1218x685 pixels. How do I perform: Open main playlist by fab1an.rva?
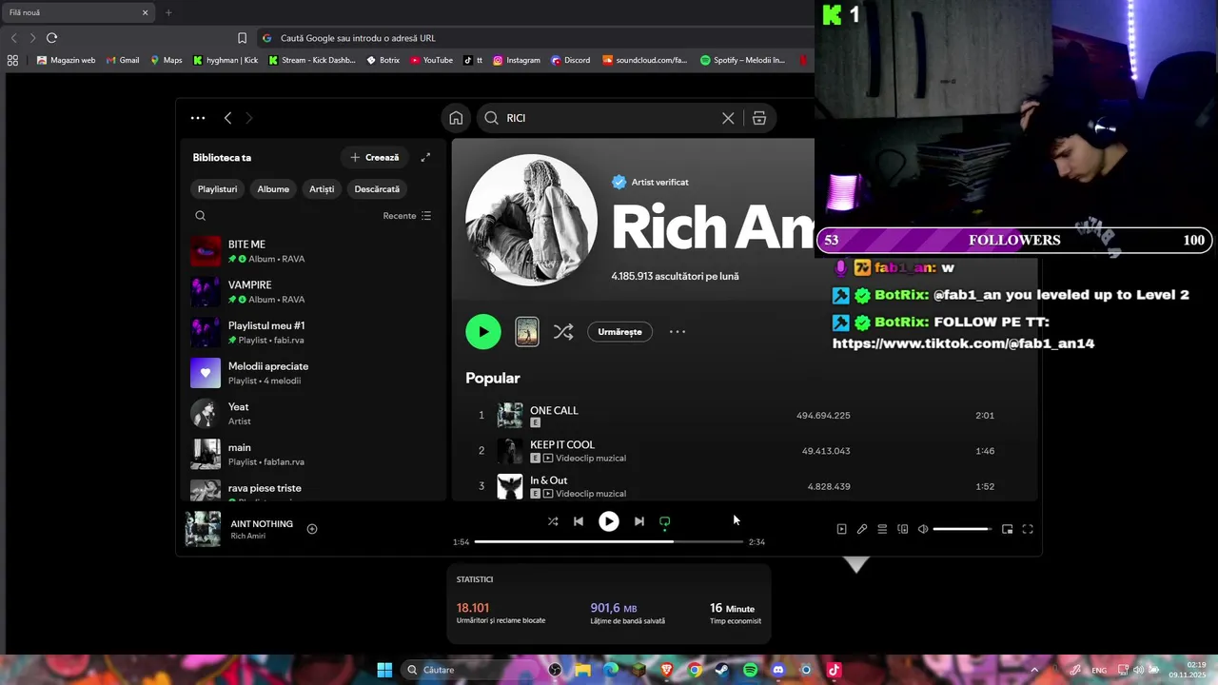[313, 455]
